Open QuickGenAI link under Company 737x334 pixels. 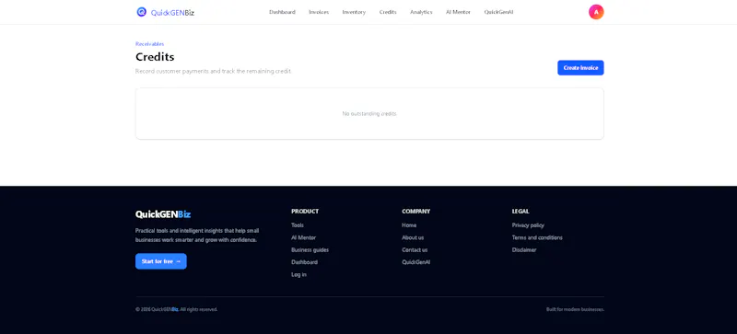coord(416,262)
